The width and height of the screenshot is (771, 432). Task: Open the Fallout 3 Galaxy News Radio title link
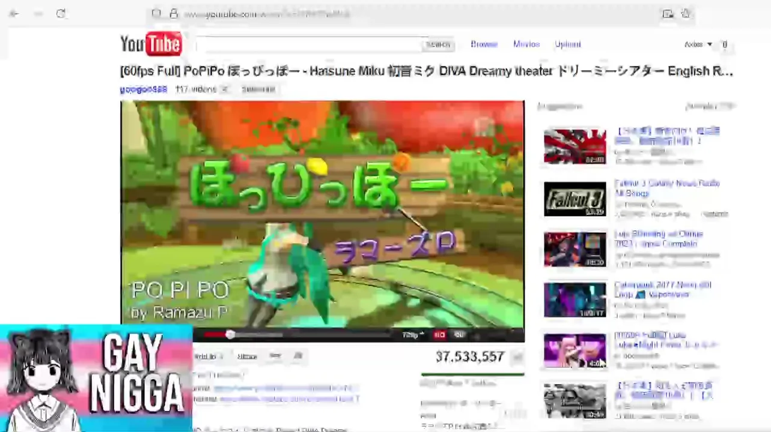pyautogui.click(x=667, y=188)
